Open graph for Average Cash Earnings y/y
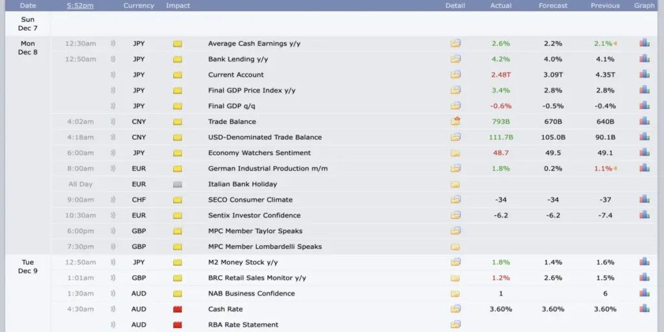Screen dimensions: 664x332 click(644, 43)
